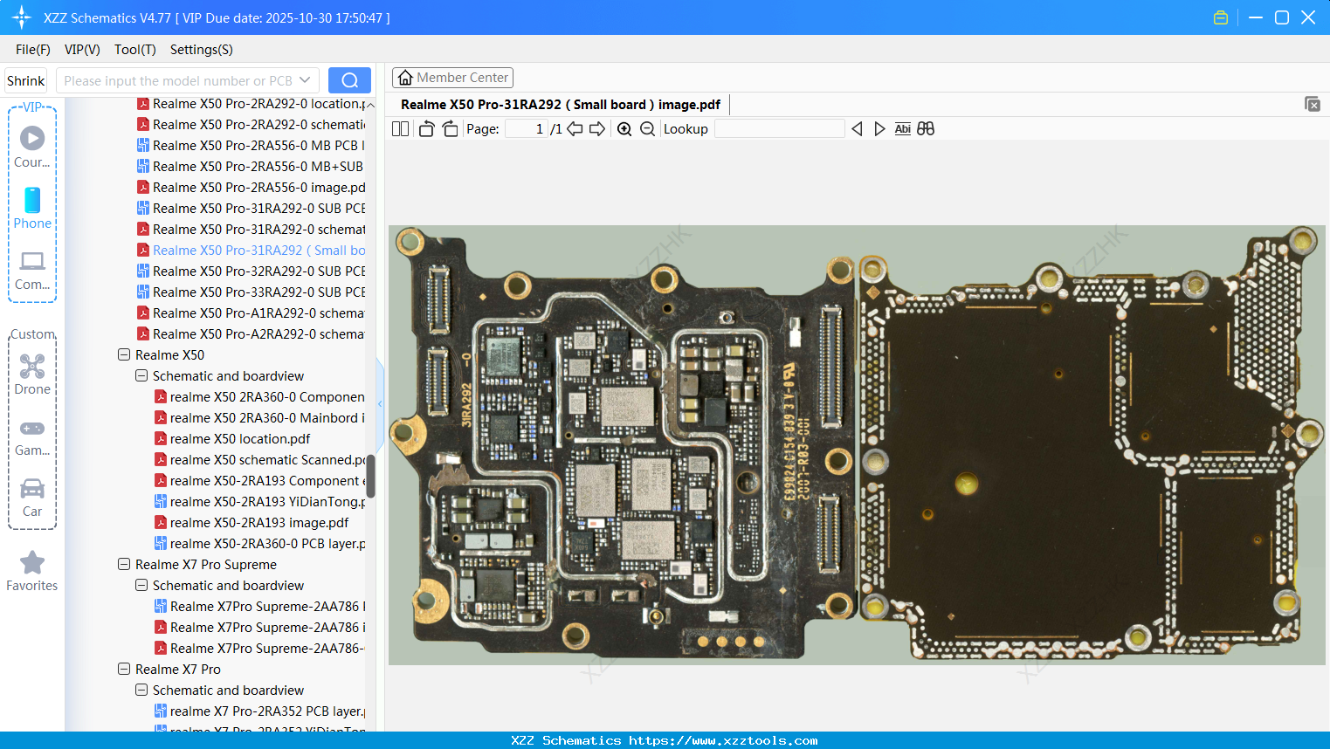This screenshot has height=749, width=1330.
Task: Click the zoom in magnifier icon
Action: (624, 129)
